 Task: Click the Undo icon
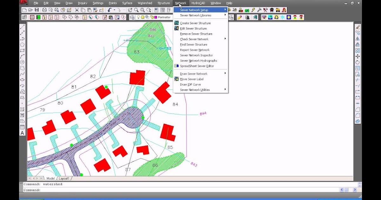pyautogui.click(x=110, y=10)
